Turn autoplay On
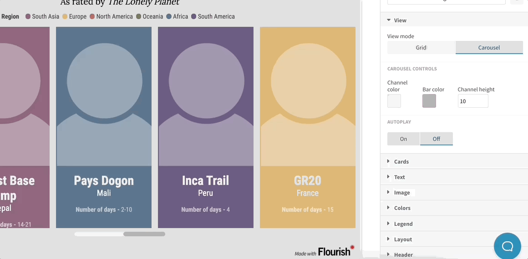Image resolution: width=528 pixels, height=259 pixels. pos(403,139)
